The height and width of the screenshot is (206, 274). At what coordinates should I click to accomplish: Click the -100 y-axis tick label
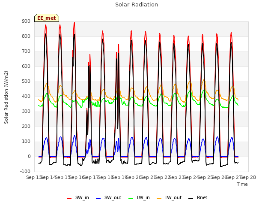[x=25, y=171]
